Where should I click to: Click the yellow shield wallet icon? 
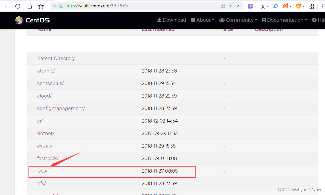pyautogui.click(x=298, y=6)
